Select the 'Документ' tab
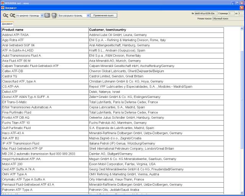 tap(7, 24)
